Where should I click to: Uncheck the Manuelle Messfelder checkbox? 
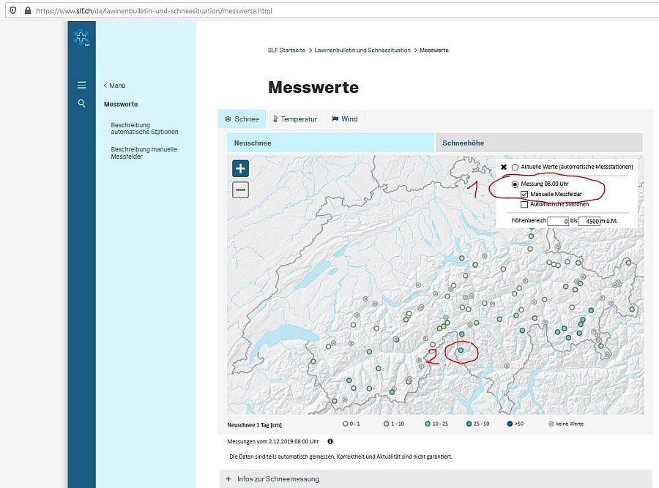tap(524, 194)
